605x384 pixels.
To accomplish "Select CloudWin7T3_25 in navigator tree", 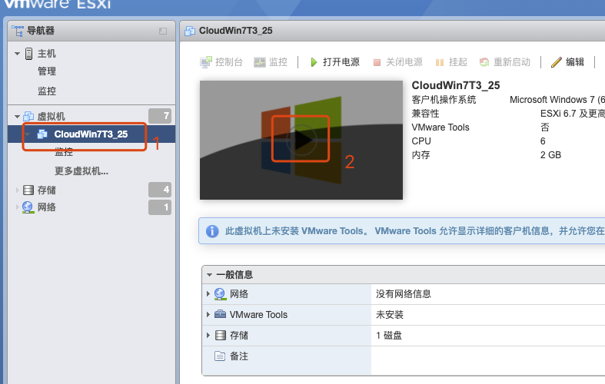I will [91, 134].
